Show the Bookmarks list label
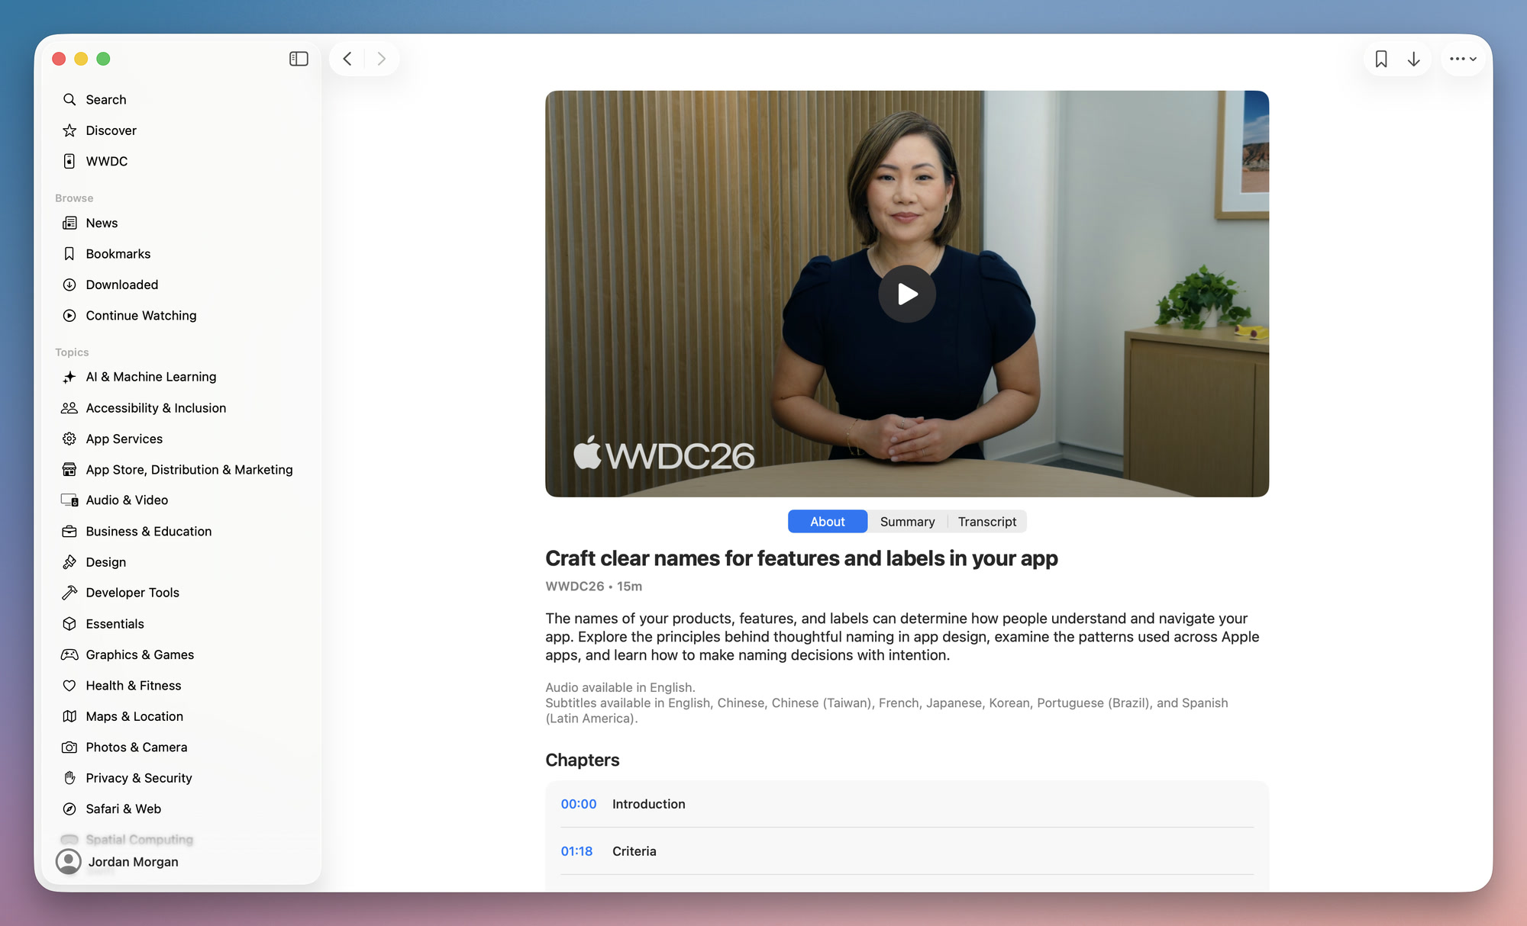Viewport: 1527px width, 926px height. pyautogui.click(x=118, y=253)
